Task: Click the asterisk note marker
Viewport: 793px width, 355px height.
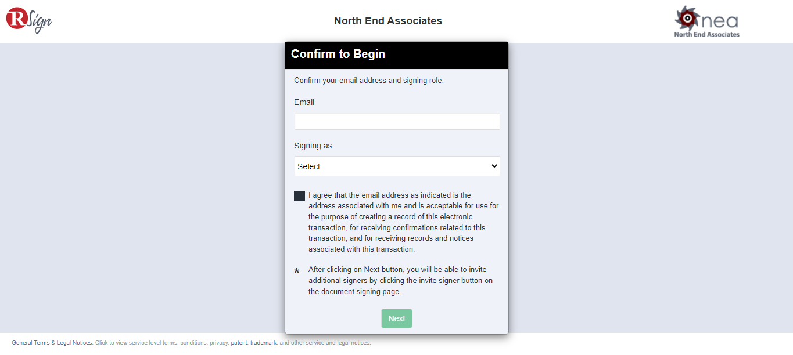Action: (x=297, y=271)
